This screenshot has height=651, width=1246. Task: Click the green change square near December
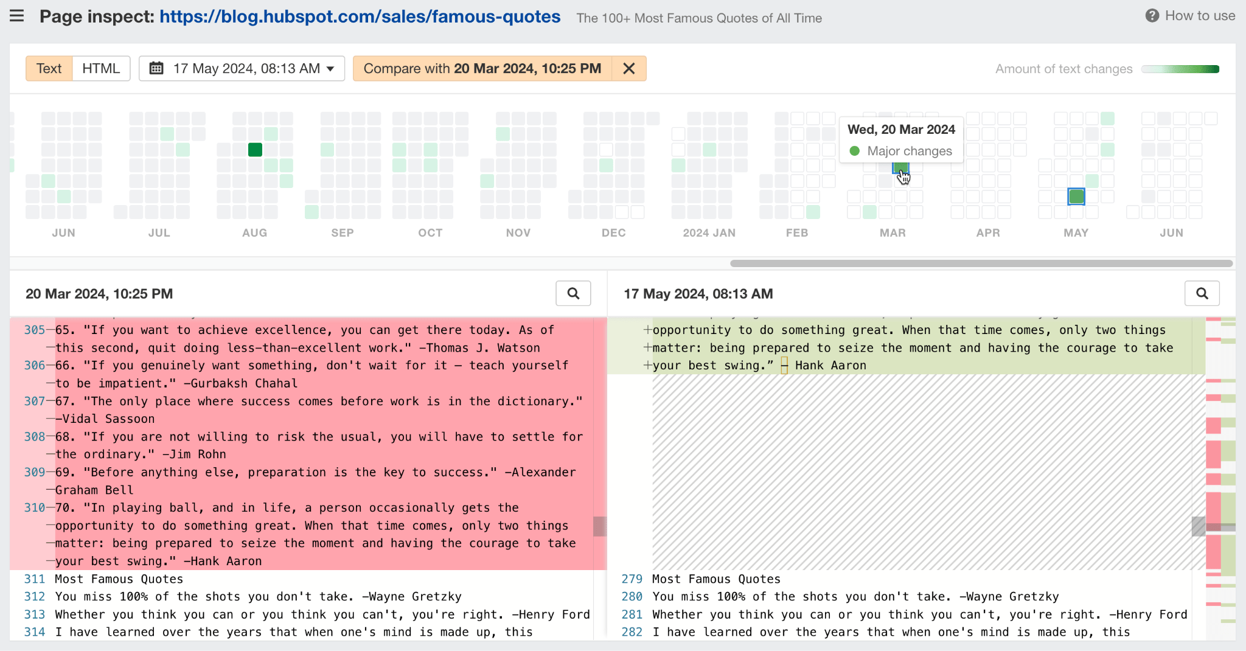606,164
